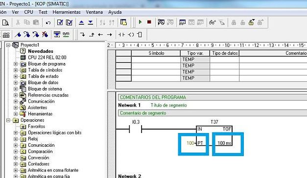Select CPU 224 REL 02.00 item

point(47,58)
